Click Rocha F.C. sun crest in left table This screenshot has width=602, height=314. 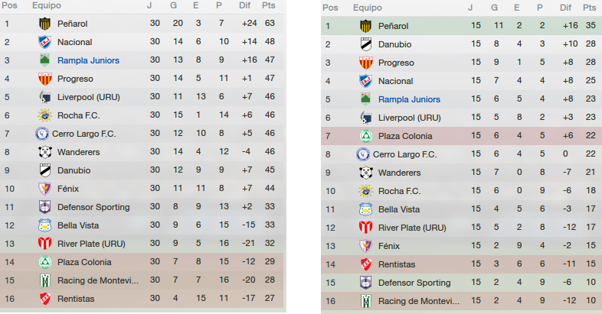click(x=45, y=115)
